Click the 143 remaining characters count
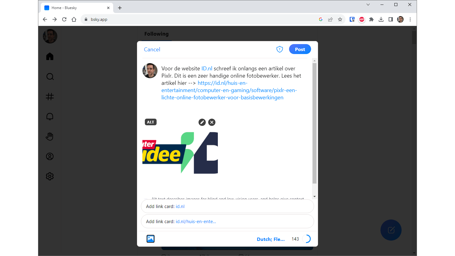Image resolution: width=455 pixels, height=256 pixels. coord(295,239)
